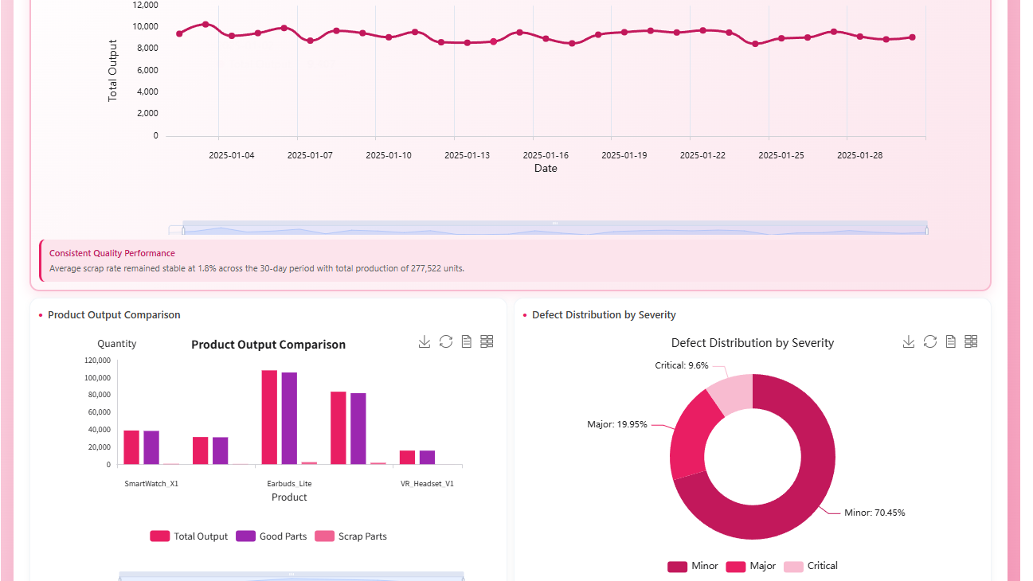
Task: Click the 'Quantity' axis title
Action: point(117,344)
